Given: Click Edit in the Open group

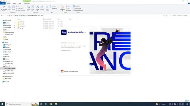Looking at the screenshot, I should [68, 8].
